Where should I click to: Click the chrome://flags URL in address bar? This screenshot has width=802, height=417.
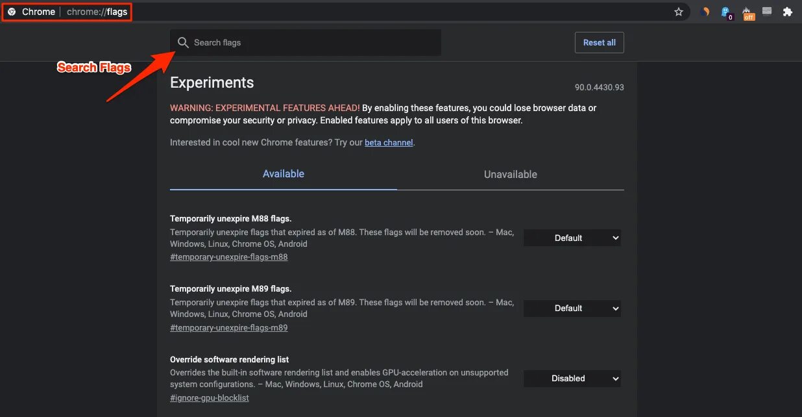click(x=97, y=12)
